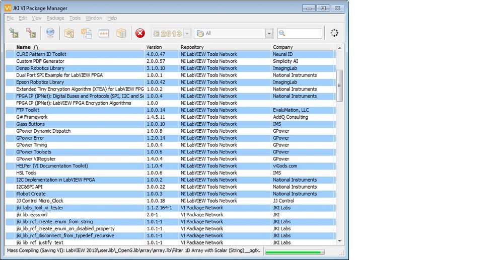This screenshot has height=260, width=503.
Task: Open the File menu
Action: click(10, 18)
